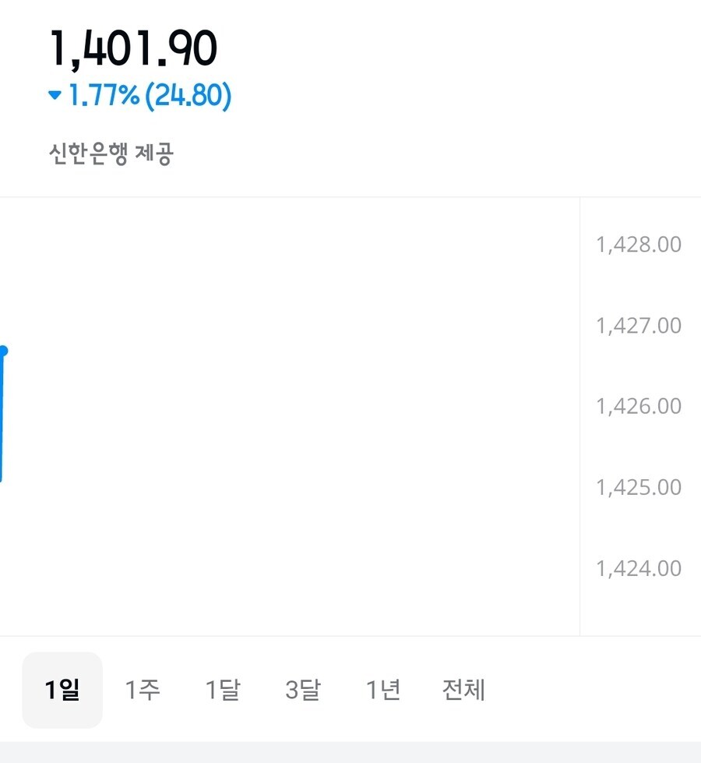This screenshot has width=701, height=763.
Task: Tap the 1,424.00 axis value
Action: 639,568
